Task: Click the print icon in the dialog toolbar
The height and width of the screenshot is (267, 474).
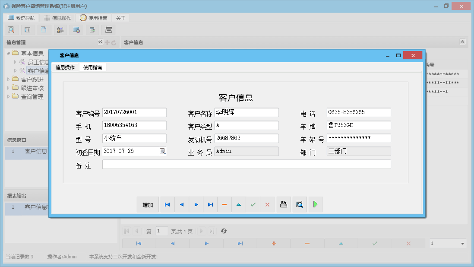Action: pos(284,204)
